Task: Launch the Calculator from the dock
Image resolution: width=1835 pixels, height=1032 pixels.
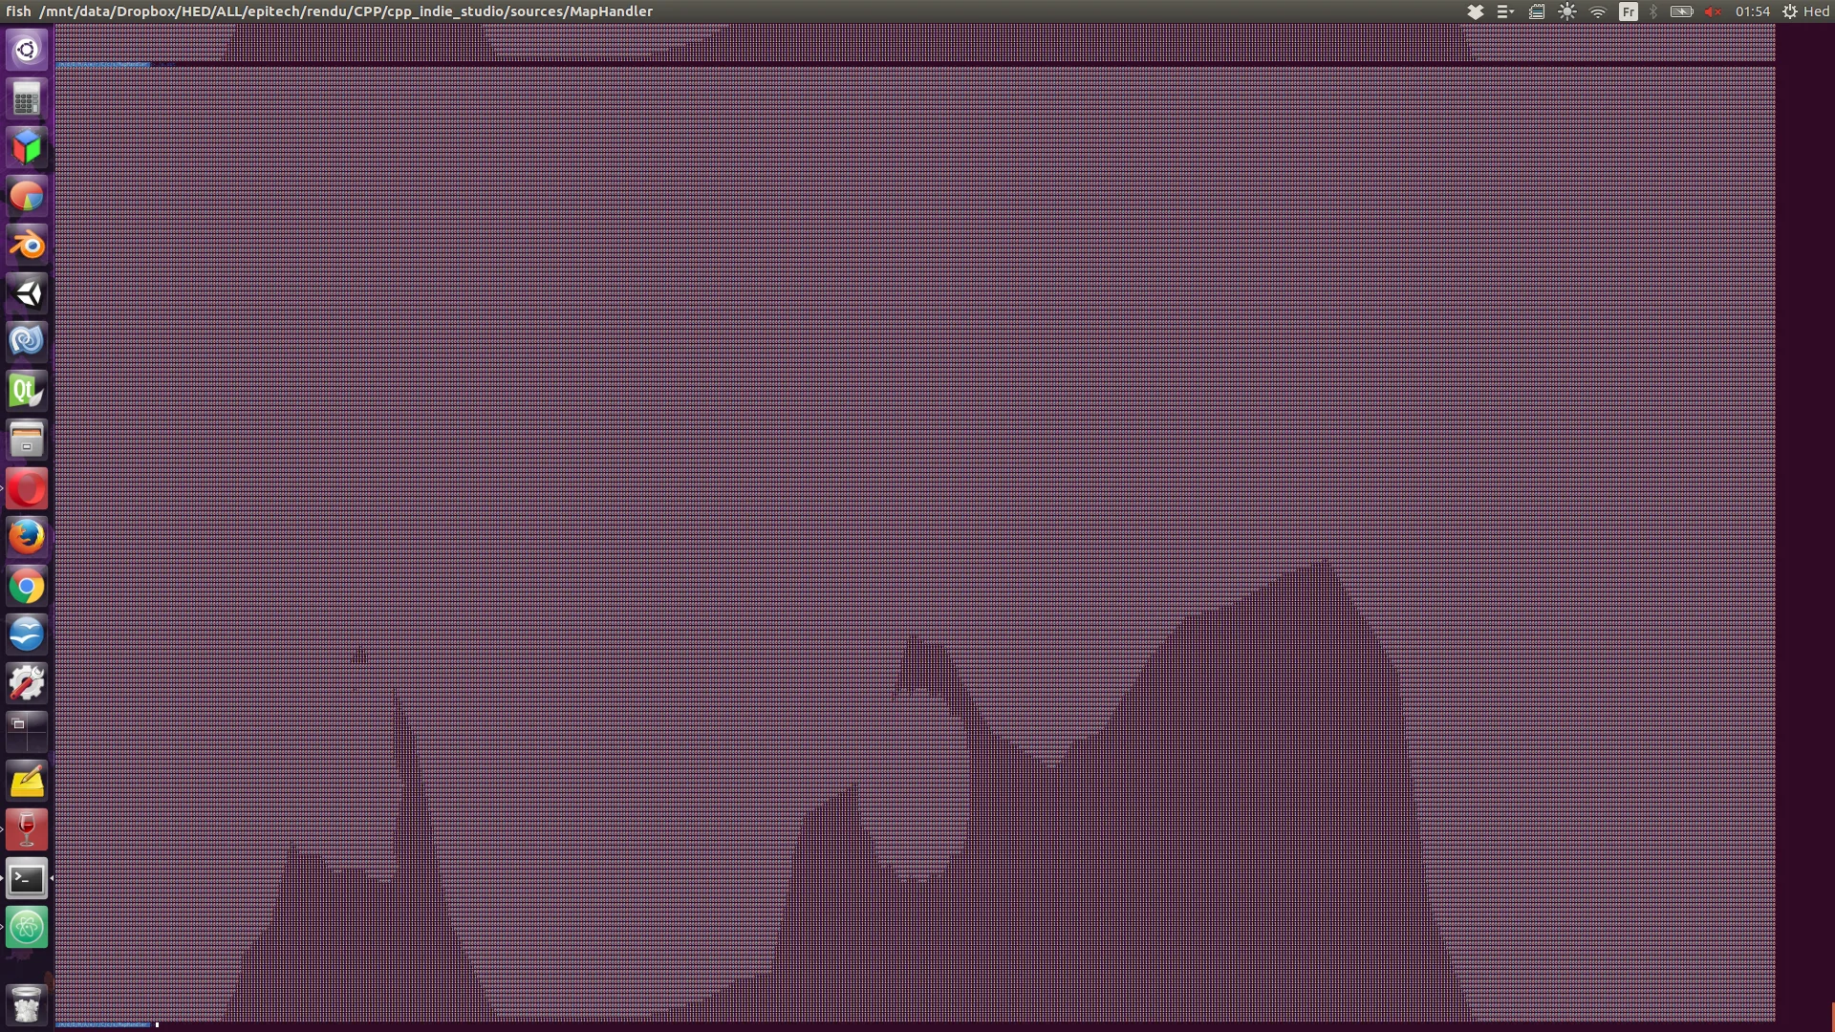Action: click(x=27, y=98)
